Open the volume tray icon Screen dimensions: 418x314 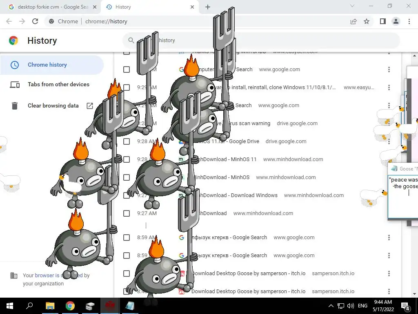[351, 306]
